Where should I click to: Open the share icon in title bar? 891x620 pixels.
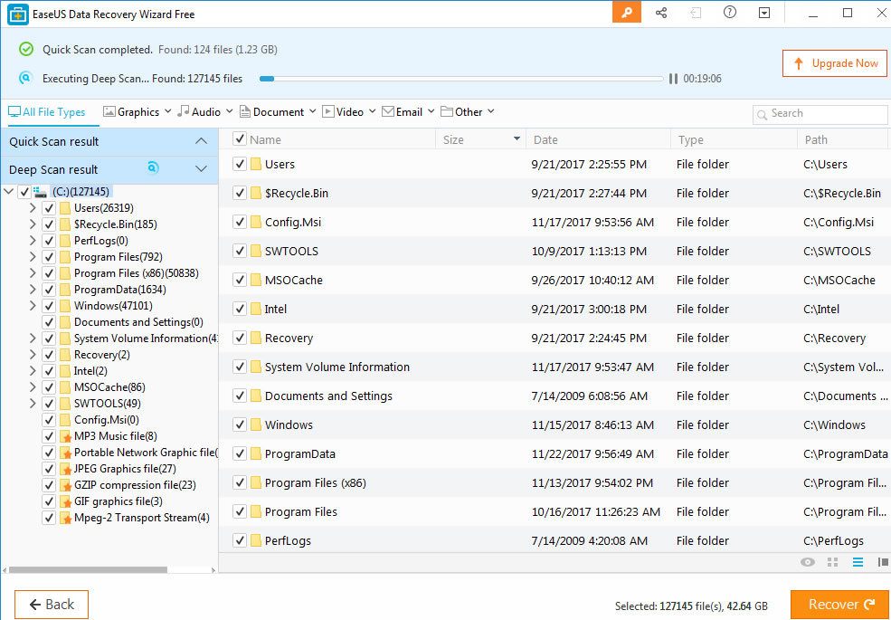(661, 13)
